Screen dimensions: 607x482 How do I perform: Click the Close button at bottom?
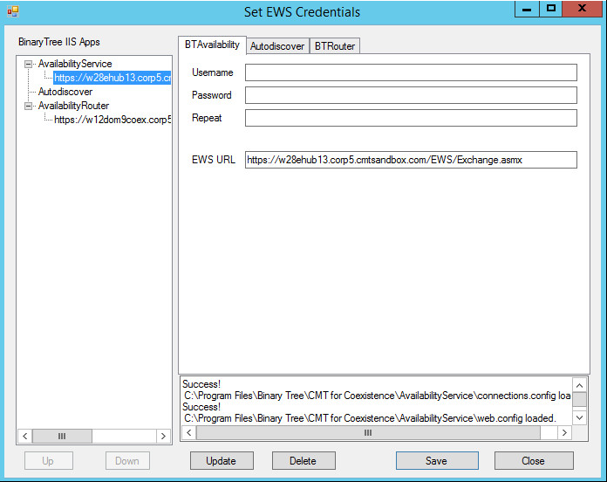(x=534, y=460)
